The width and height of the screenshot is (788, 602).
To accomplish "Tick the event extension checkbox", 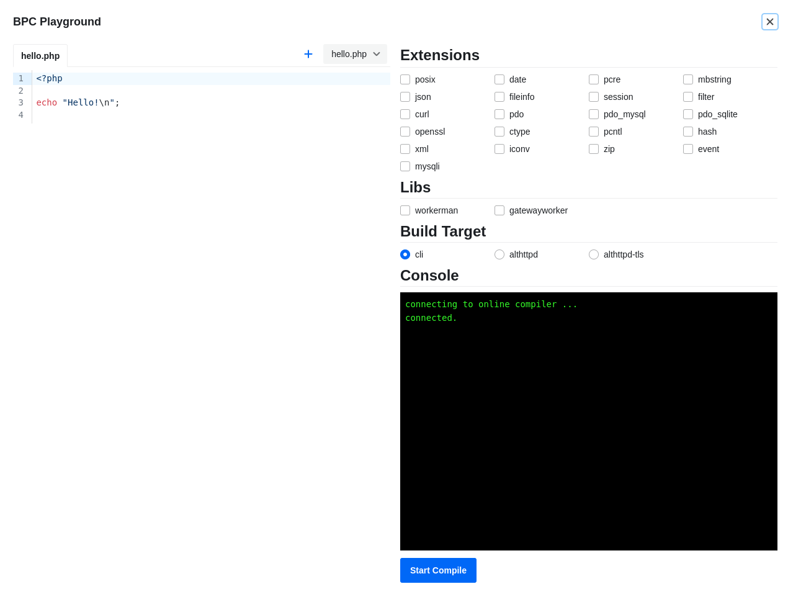I will (x=688, y=149).
